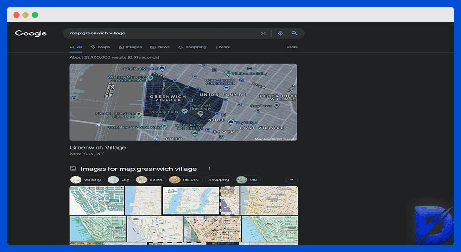Click the Greenwich Village map label

click(168, 98)
